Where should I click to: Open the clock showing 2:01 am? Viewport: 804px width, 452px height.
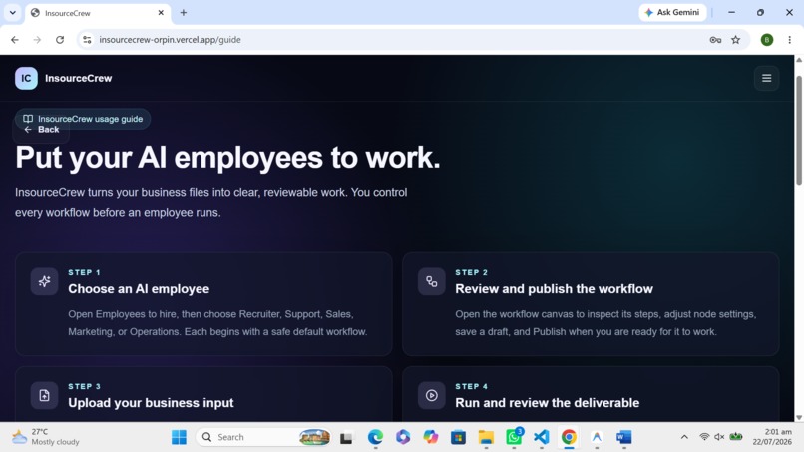pos(772,437)
